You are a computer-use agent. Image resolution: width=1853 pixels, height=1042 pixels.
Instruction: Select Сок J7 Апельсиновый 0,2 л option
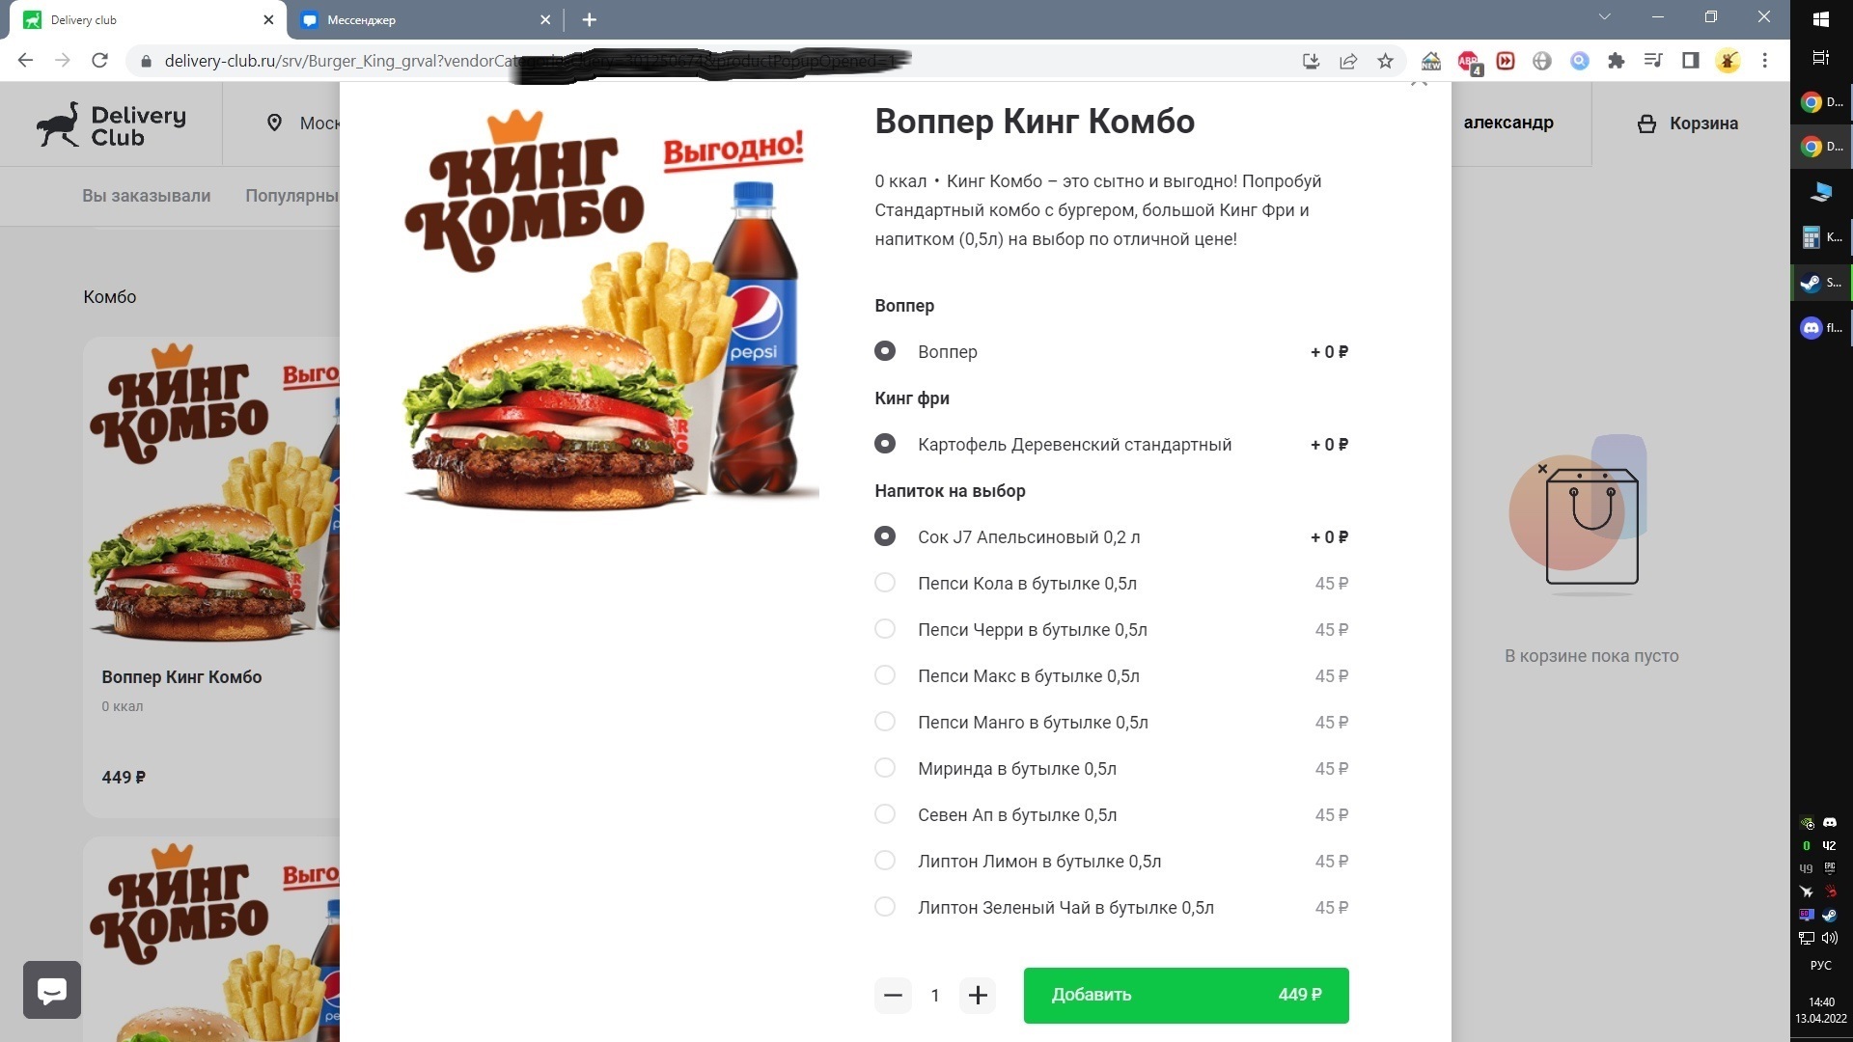[887, 535]
